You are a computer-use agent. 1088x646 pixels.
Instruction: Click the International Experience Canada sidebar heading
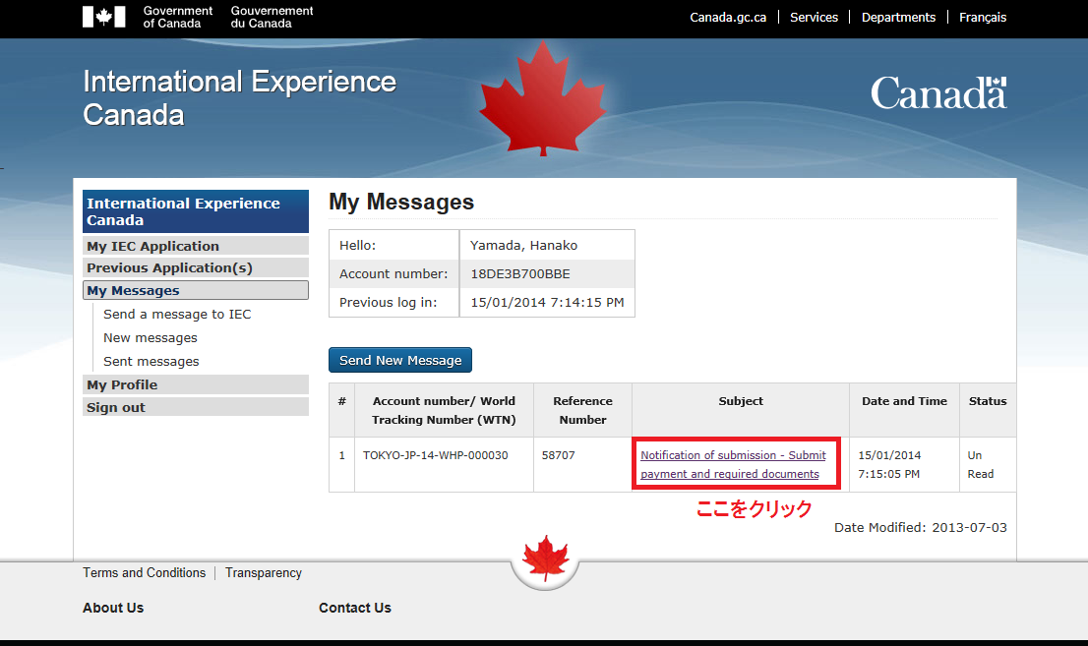(196, 211)
